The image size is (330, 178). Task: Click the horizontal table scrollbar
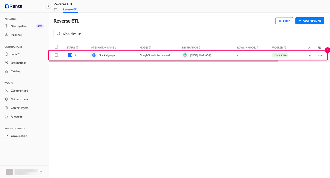163,61
